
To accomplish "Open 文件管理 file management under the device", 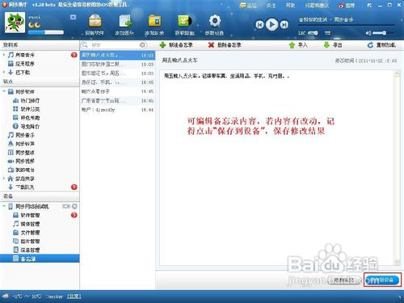I will point(26,233).
